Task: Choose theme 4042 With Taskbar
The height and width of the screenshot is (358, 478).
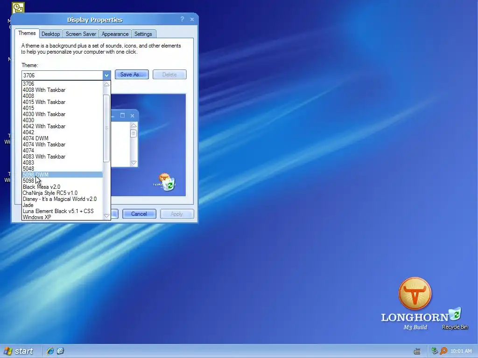Action: pos(63,126)
